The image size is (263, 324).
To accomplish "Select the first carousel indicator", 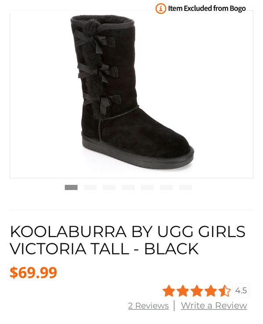I will pos(71,187).
